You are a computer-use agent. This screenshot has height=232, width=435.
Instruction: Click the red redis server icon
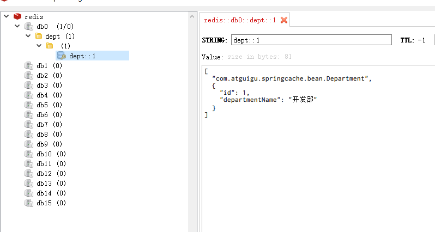coord(17,16)
